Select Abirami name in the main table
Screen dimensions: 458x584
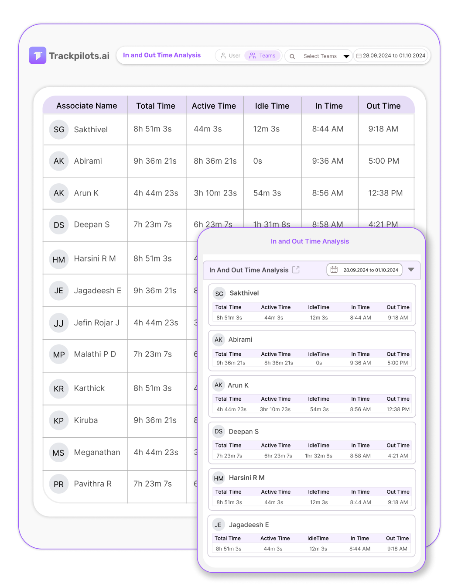88,161
